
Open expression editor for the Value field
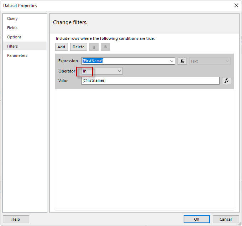tap(227, 81)
